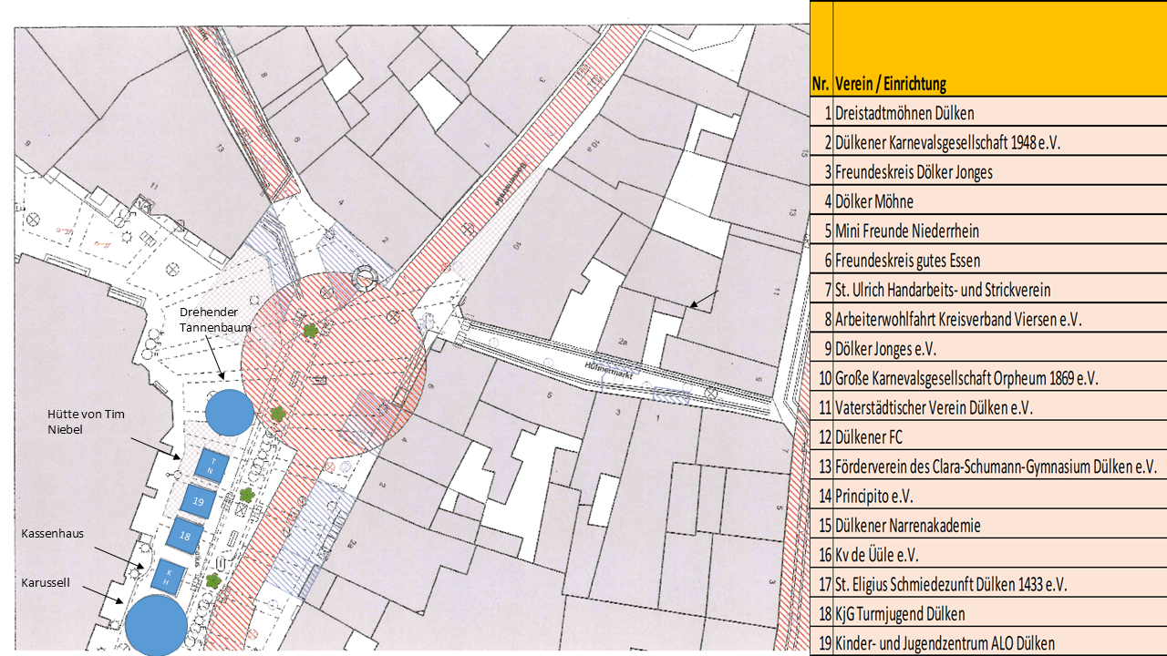
Task: Click the 'Principito e.V.' table entry
Action: coord(874,497)
